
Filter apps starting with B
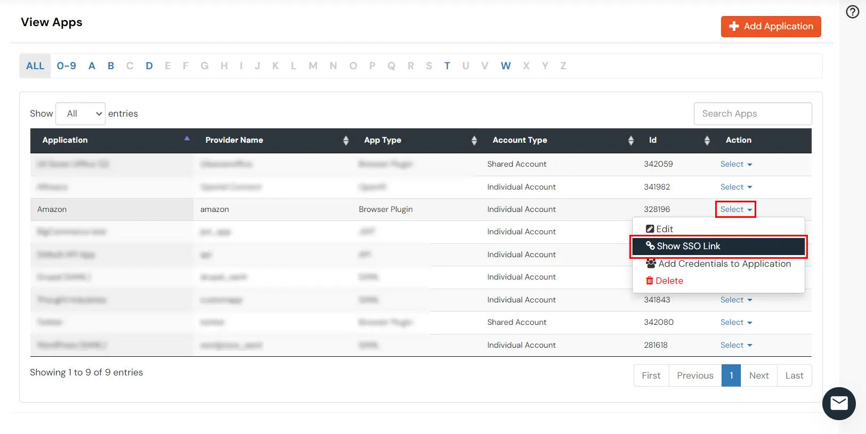111,66
